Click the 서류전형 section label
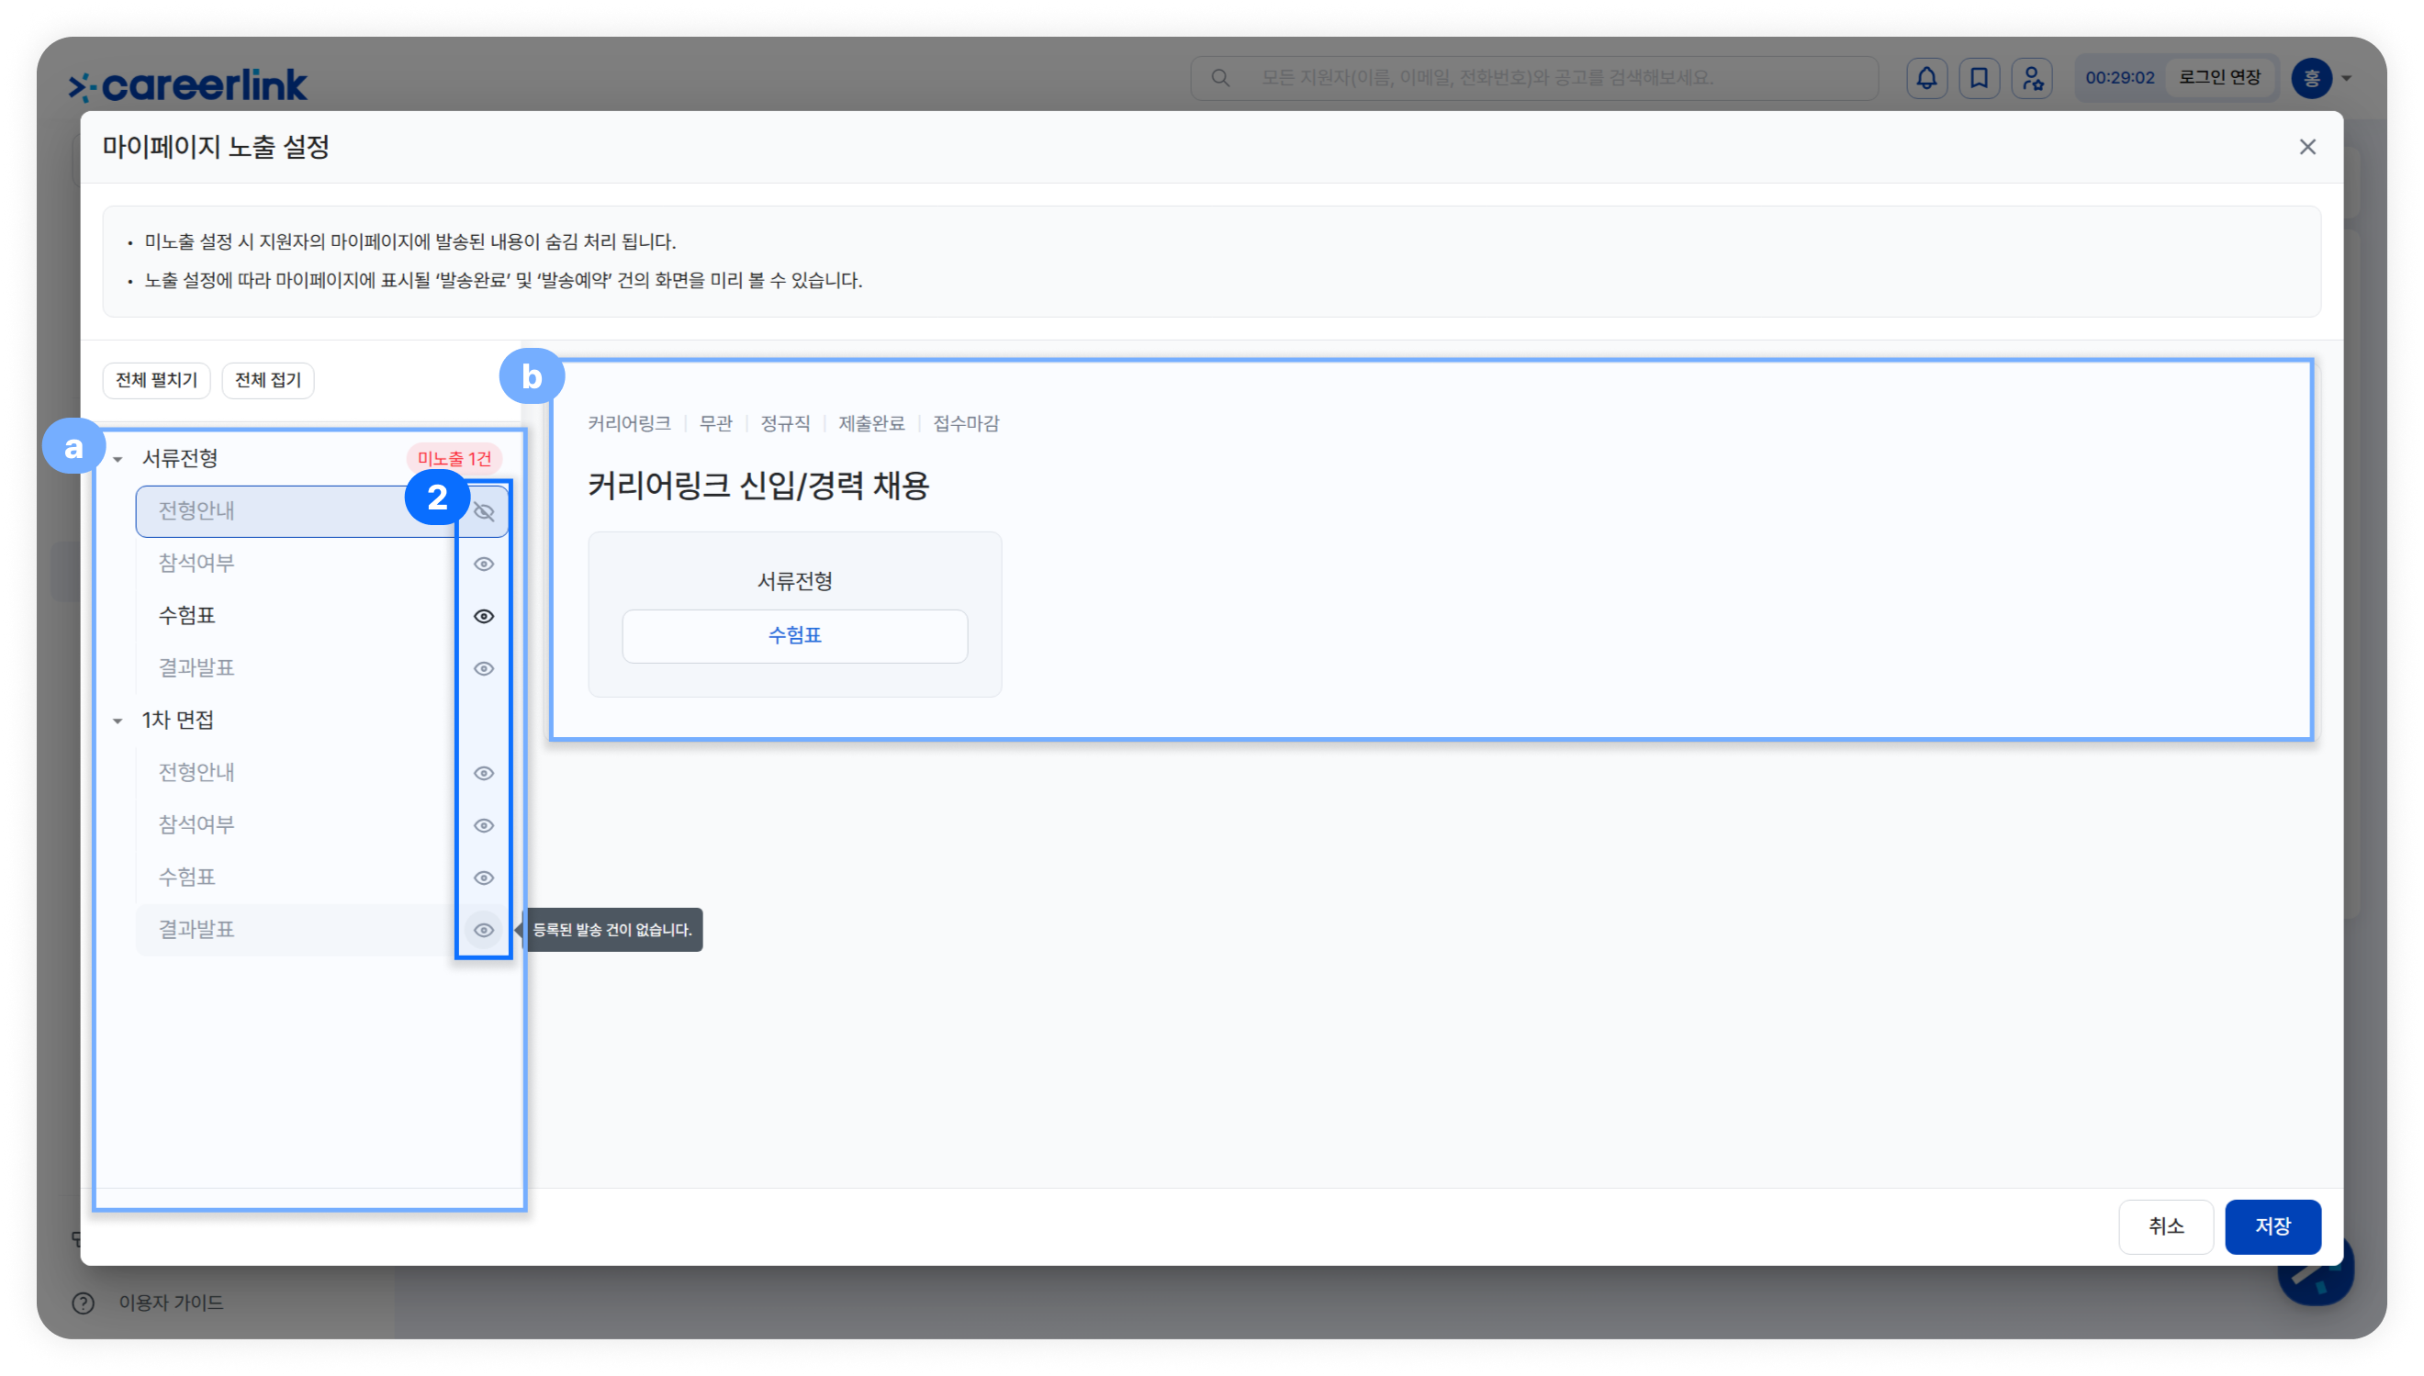The image size is (2424, 1376). (x=180, y=458)
